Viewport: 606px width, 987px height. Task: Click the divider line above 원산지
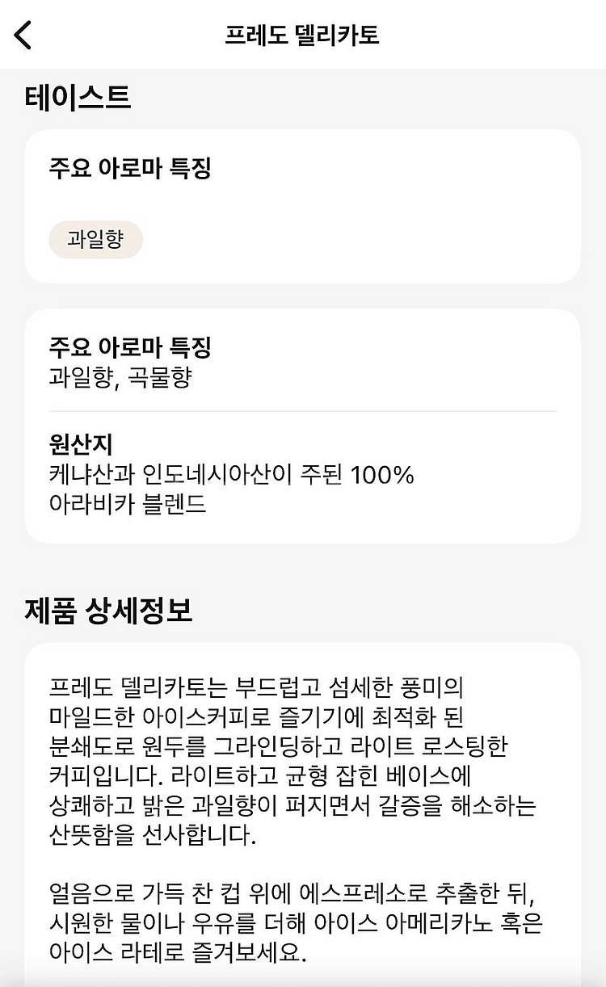(302, 411)
